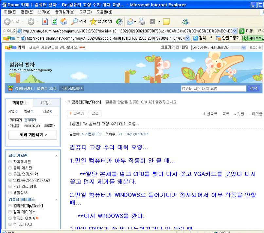
Task: Click the cafe search input field
Action: coord(213,88)
